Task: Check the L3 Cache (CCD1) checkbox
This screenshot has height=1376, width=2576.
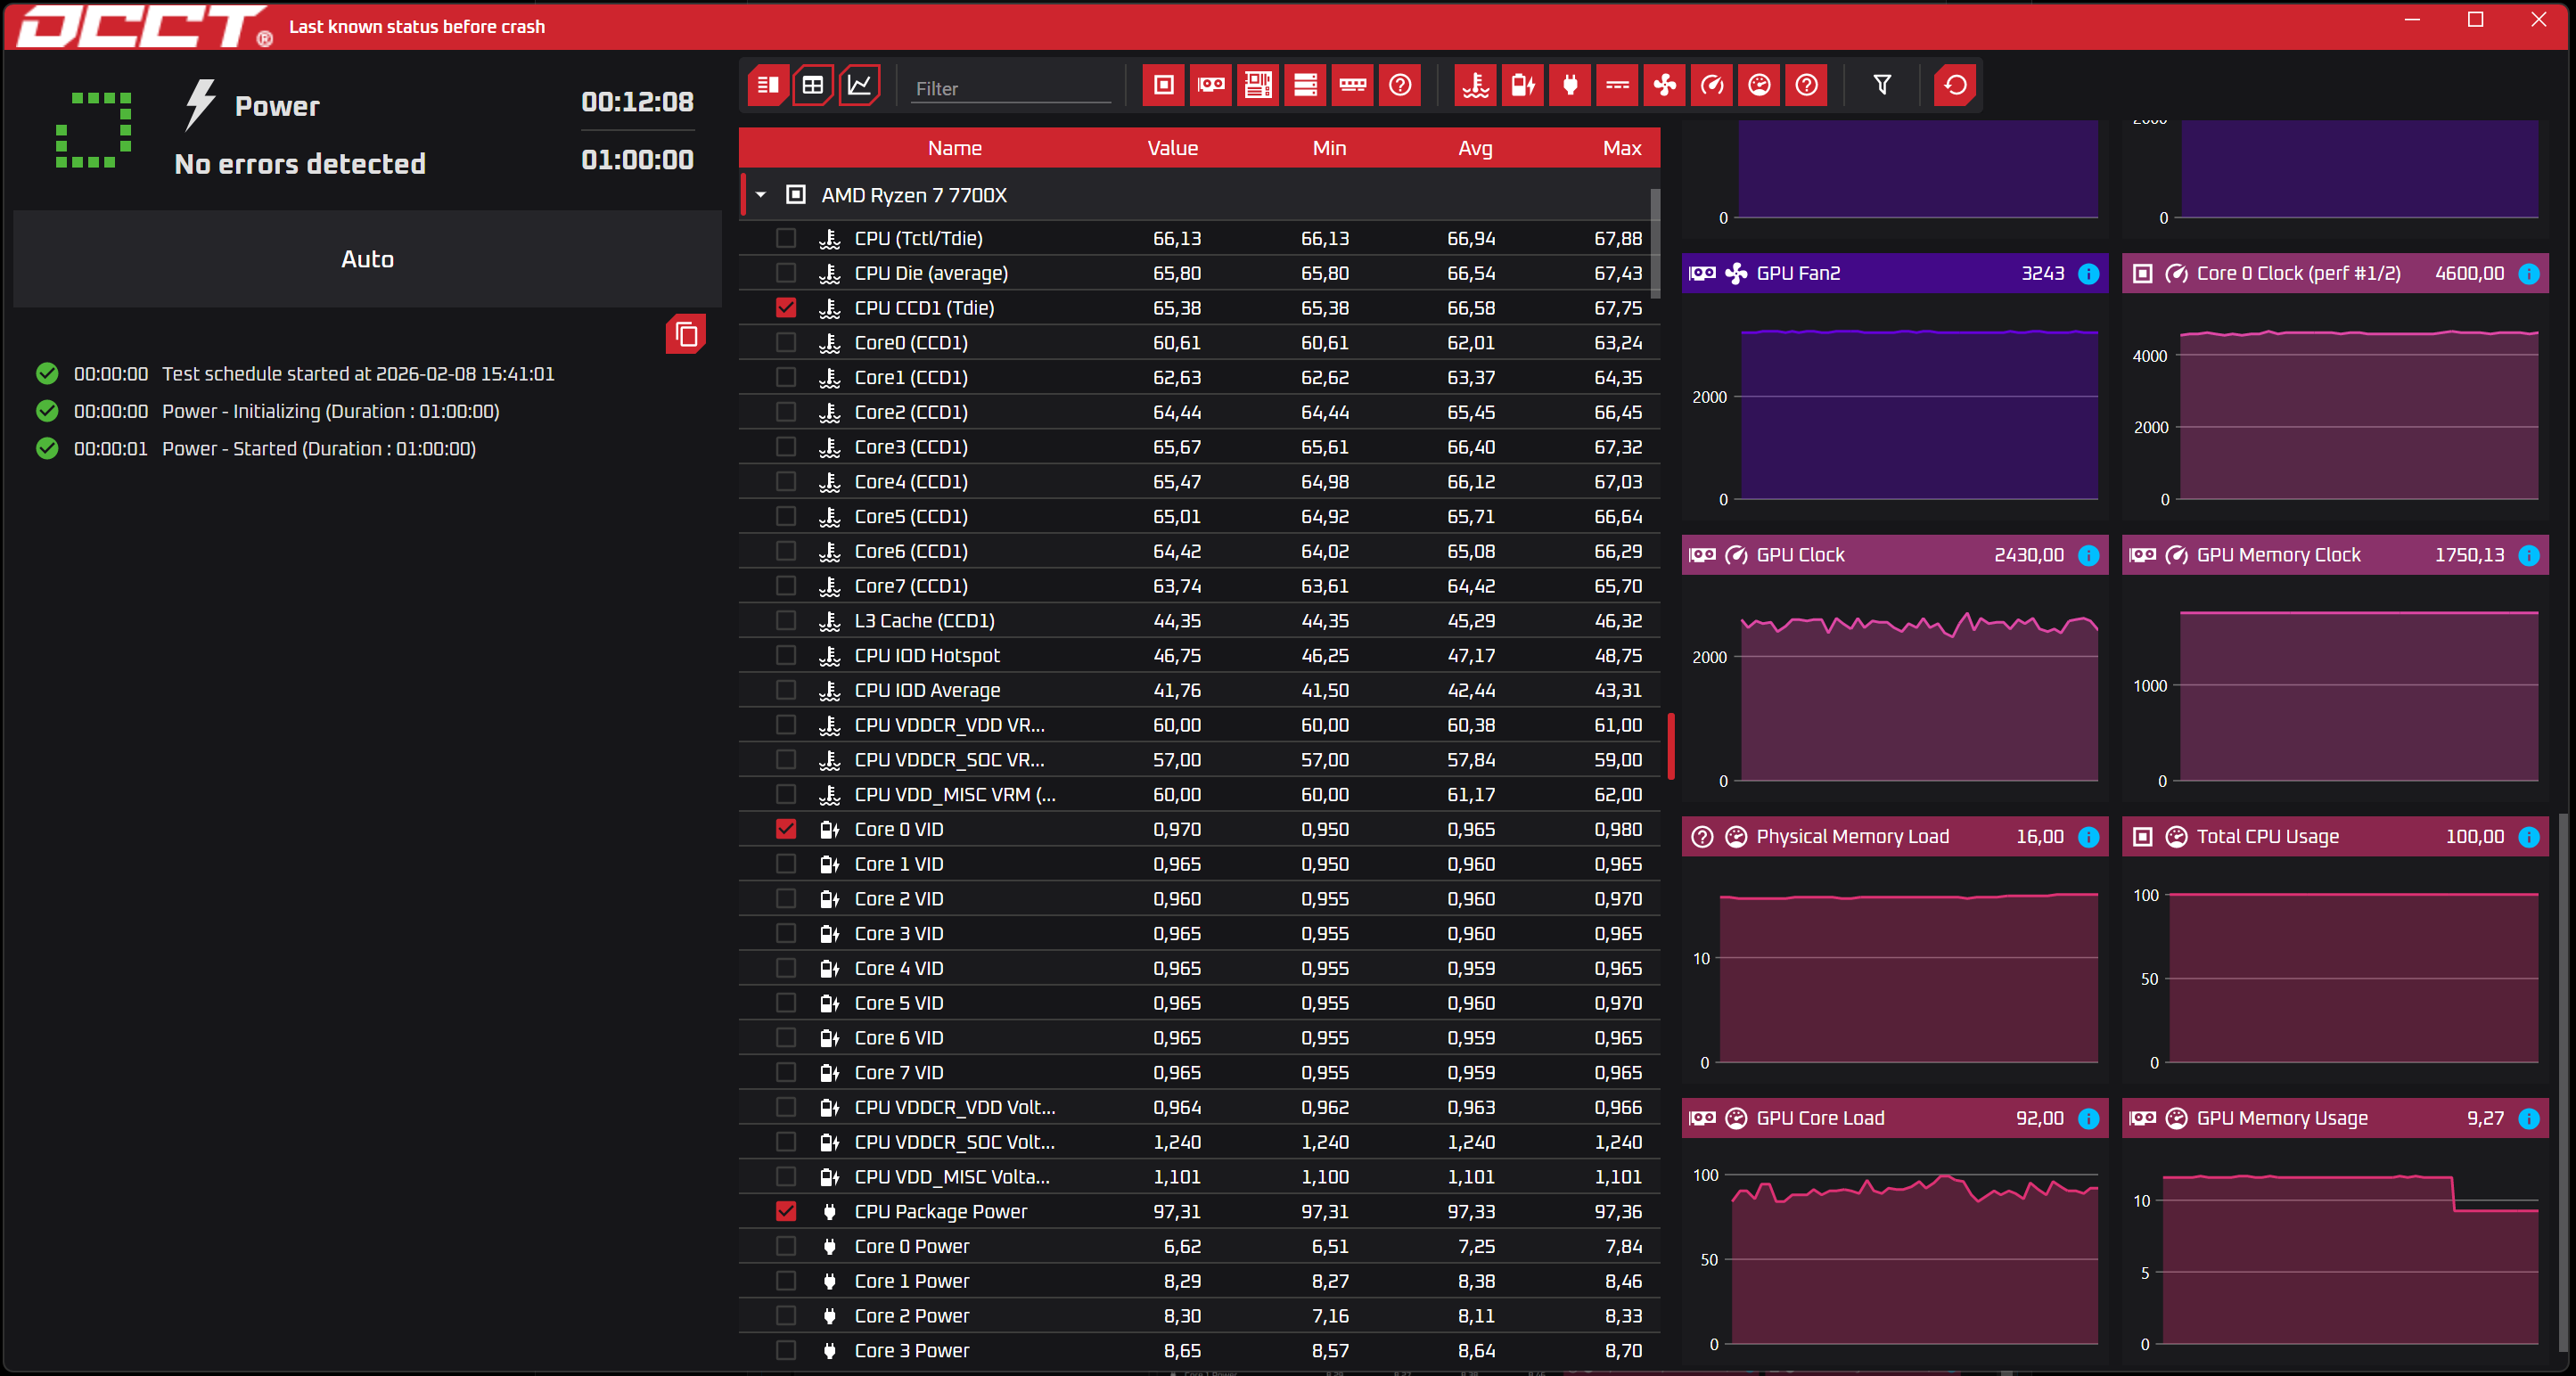Action: tap(786, 621)
